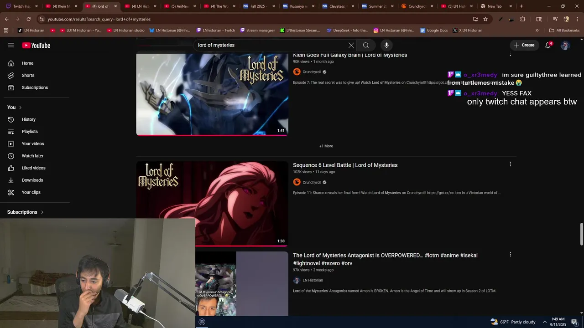Switch to the Fall 2025 tab
This screenshot has width=584, height=328.
pyautogui.click(x=259, y=6)
